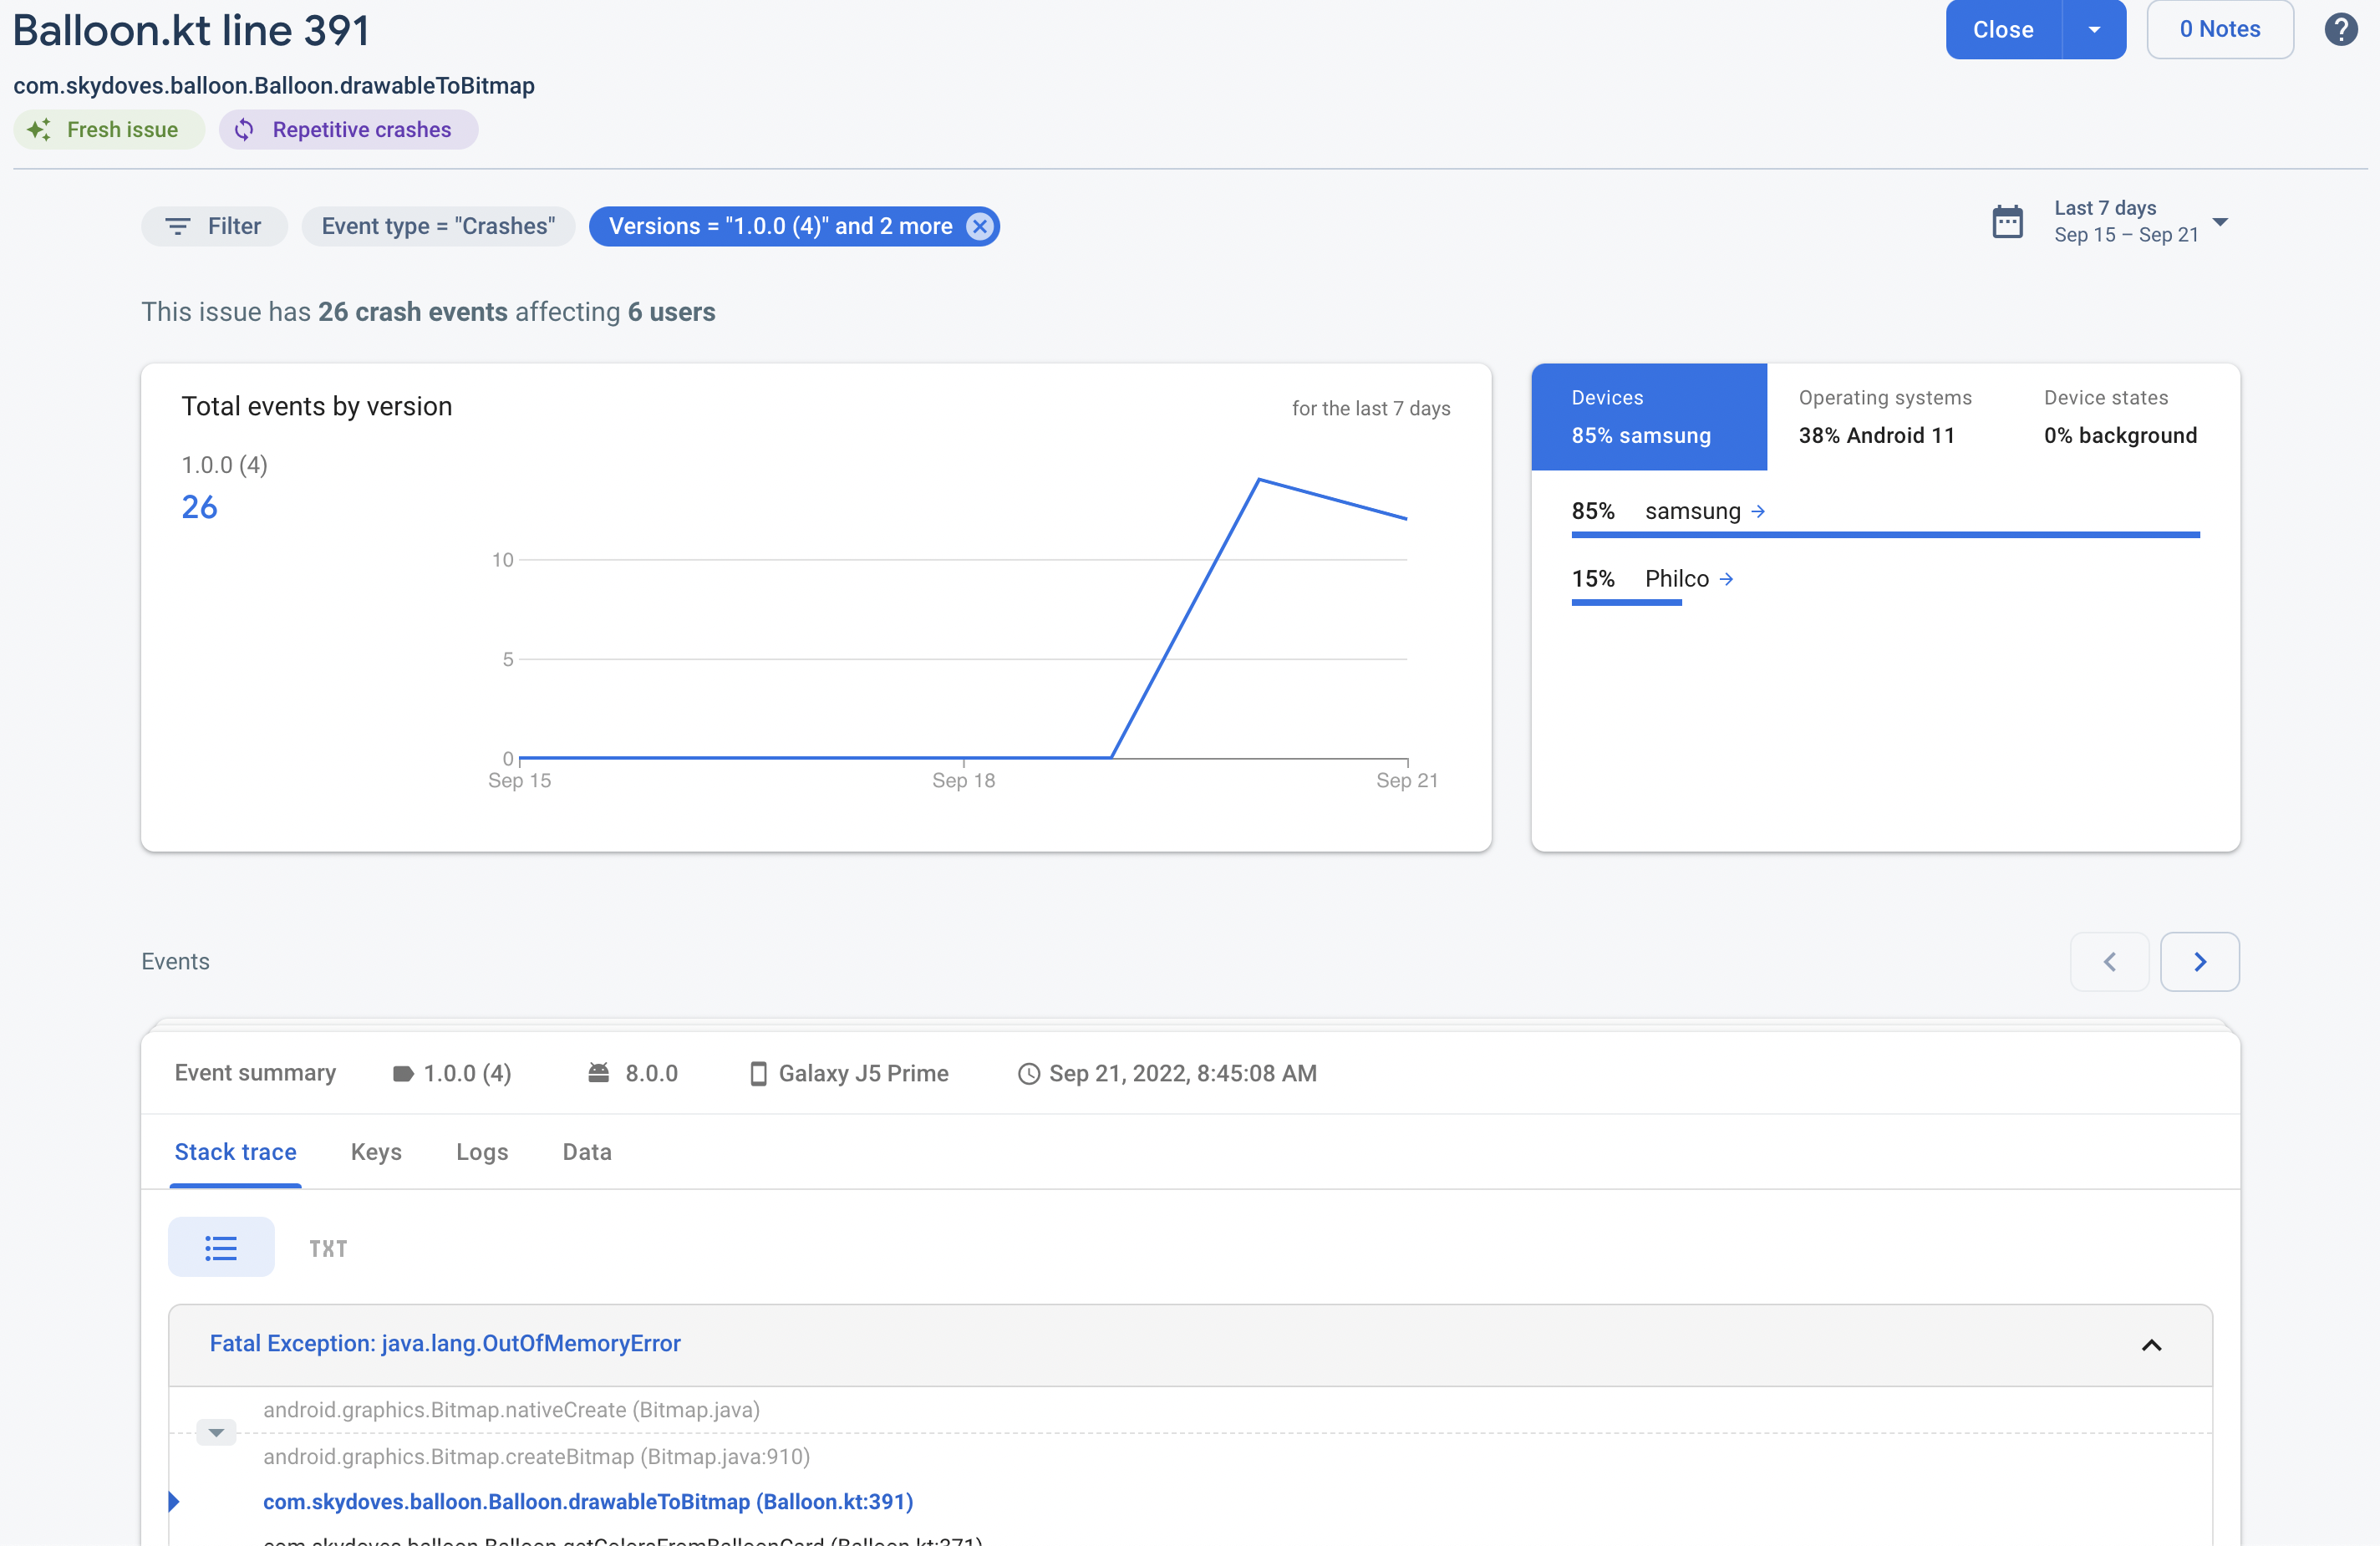
Task: Go to previous event with left chevron
Action: tap(2109, 961)
